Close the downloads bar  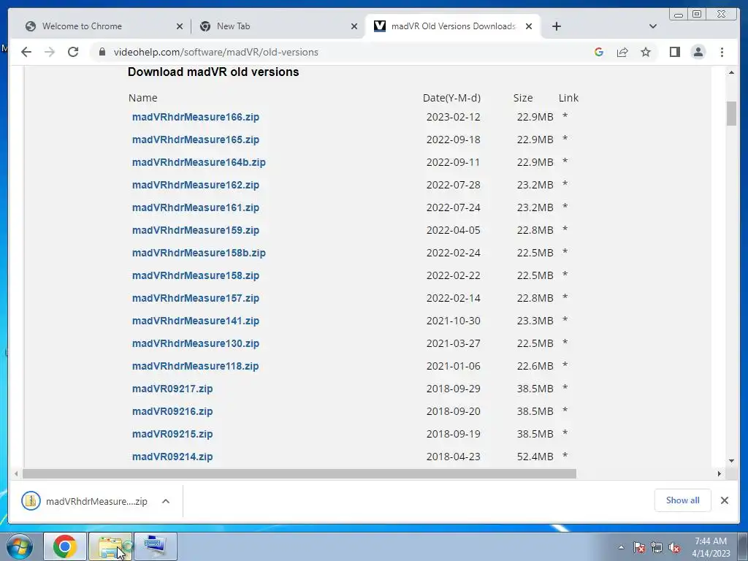click(x=725, y=500)
